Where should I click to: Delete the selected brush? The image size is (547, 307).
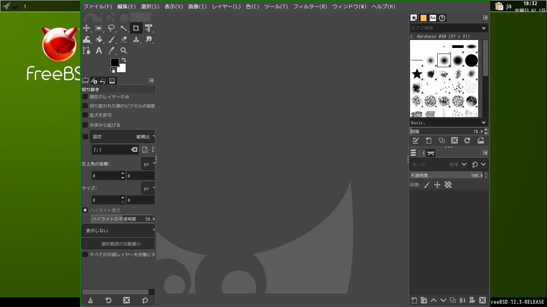click(x=454, y=140)
